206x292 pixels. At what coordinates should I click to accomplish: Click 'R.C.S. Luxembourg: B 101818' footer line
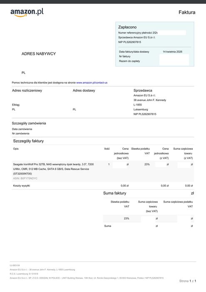tap(24, 274)
